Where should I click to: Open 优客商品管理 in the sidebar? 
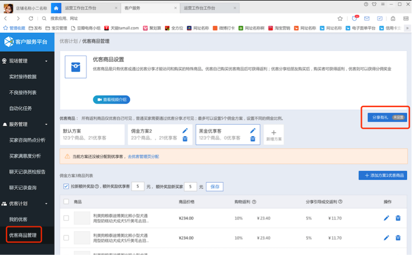[x=23, y=235]
